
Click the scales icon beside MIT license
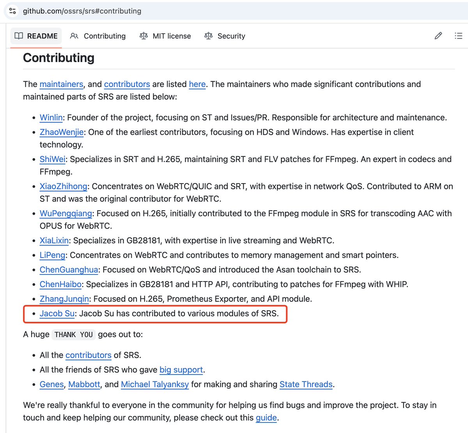click(144, 36)
